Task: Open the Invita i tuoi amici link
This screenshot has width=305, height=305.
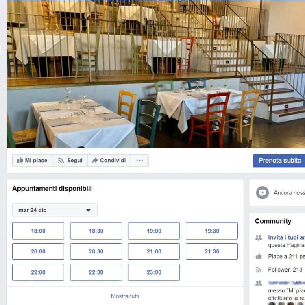Action: 286,237
